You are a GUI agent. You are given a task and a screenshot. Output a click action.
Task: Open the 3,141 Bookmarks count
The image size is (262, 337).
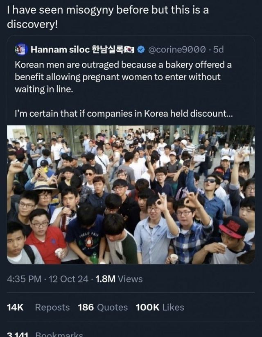45,334
